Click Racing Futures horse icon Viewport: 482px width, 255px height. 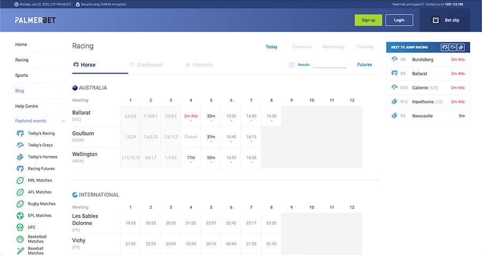(x=20, y=169)
